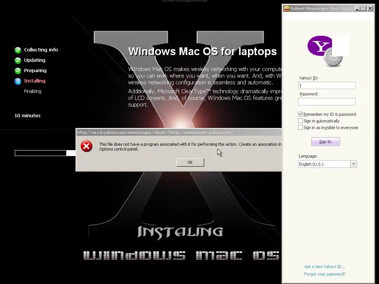Screen dimensions: 379x284
Task: Open the Language dropdown arrow
Action: click(353, 164)
